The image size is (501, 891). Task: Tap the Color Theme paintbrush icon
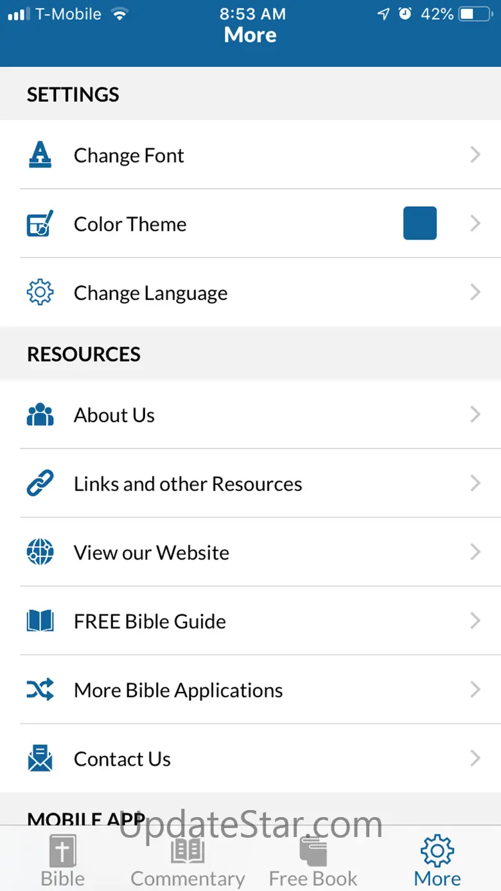point(40,224)
